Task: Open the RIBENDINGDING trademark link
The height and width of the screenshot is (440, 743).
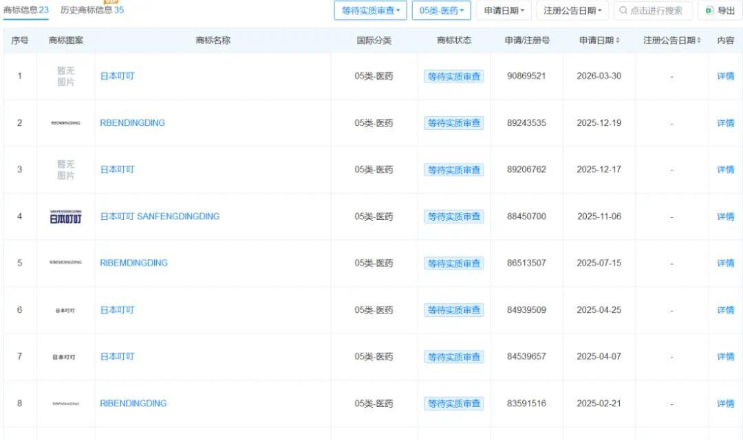Action: [x=133, y=404]
